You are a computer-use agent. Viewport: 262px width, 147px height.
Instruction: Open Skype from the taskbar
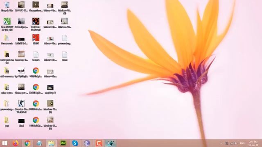75,143
